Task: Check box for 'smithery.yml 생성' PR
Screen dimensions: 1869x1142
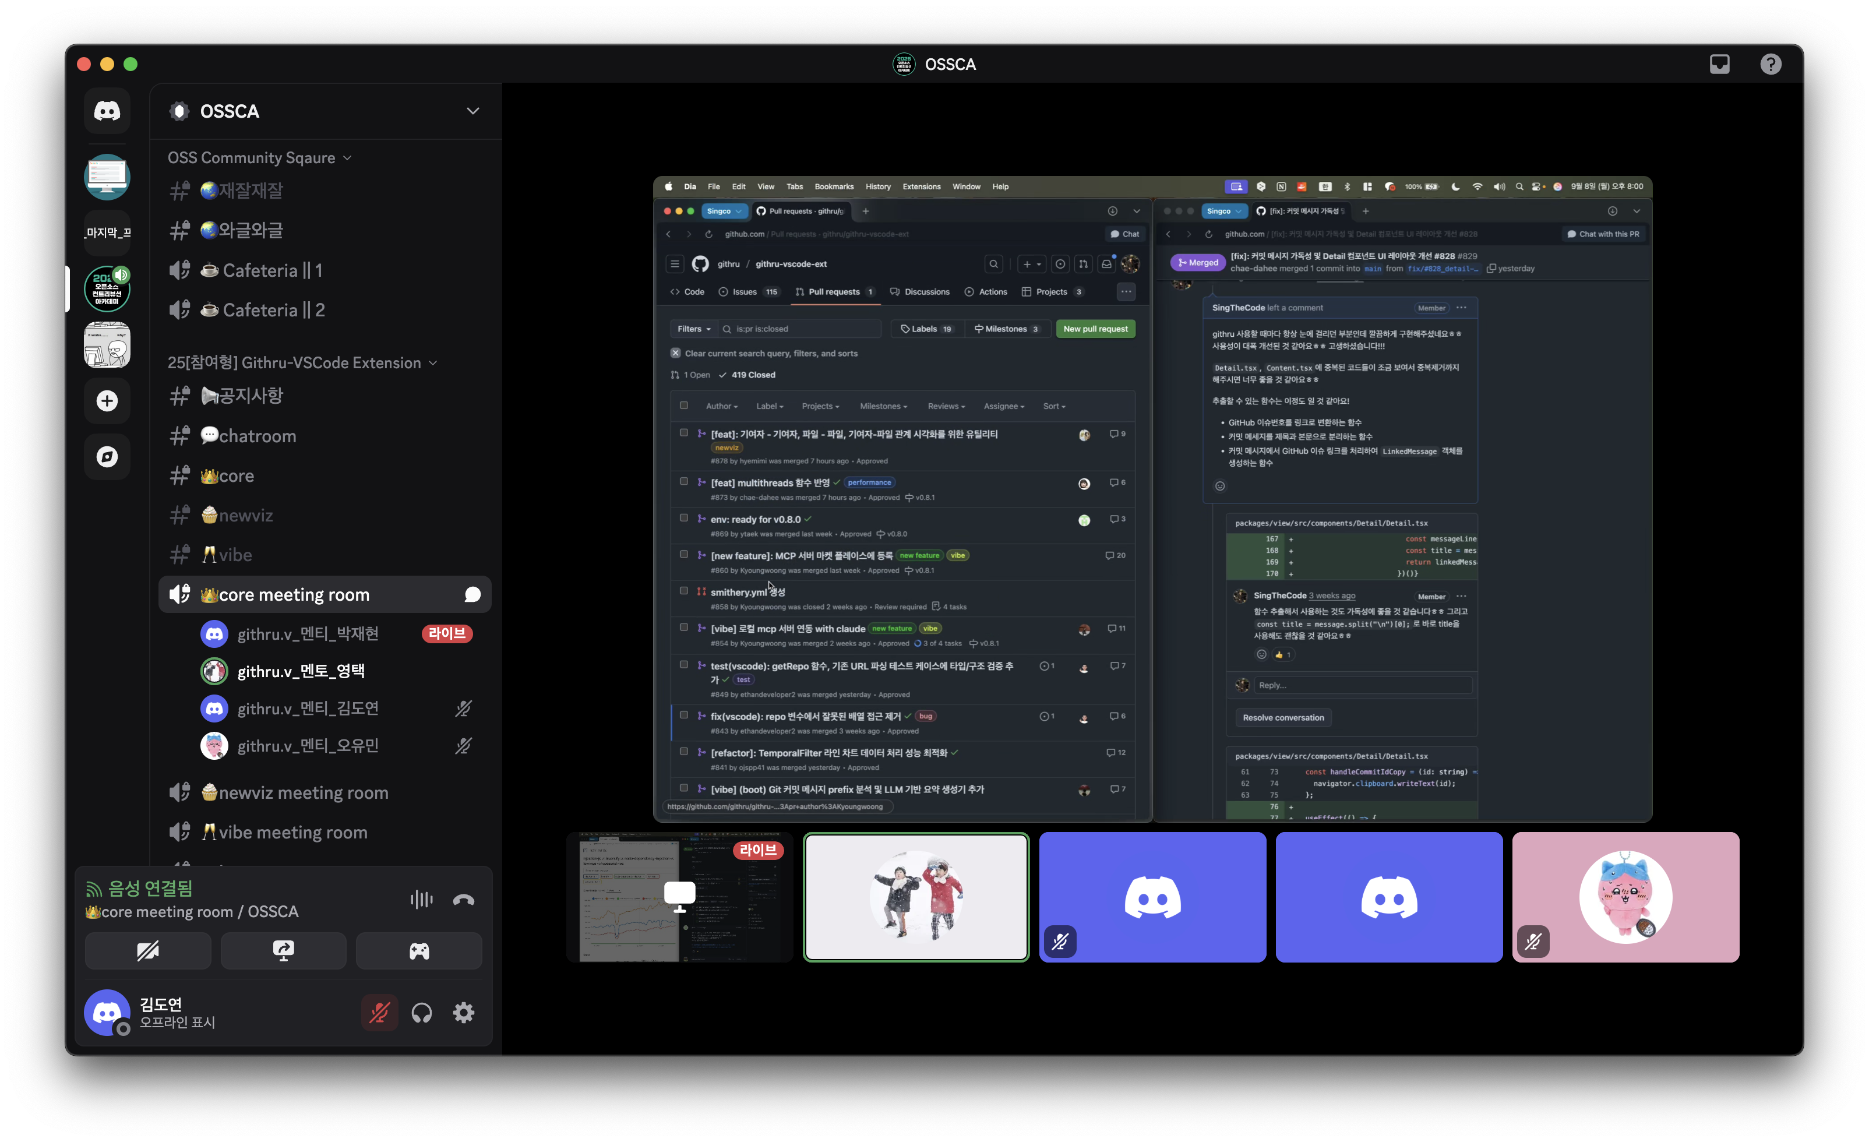Action: (x=683, y=591)
